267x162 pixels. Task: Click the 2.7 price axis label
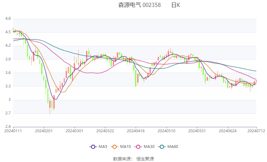[x=8, y=113]
